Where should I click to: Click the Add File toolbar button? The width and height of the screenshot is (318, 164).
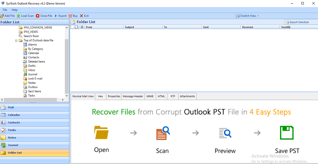pos(7,16)
